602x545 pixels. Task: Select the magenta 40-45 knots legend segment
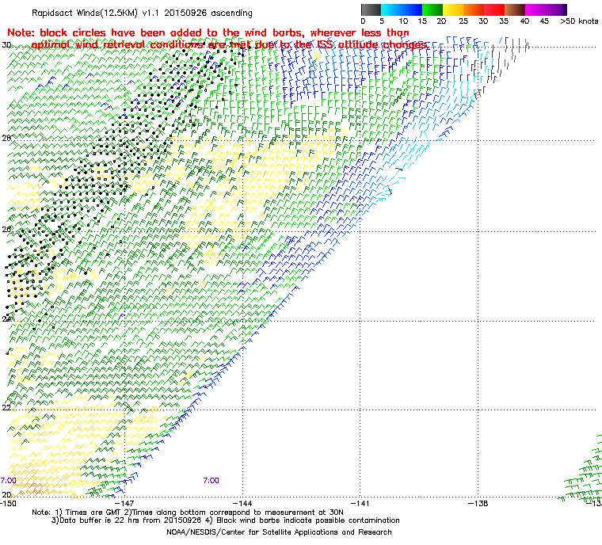535,10
